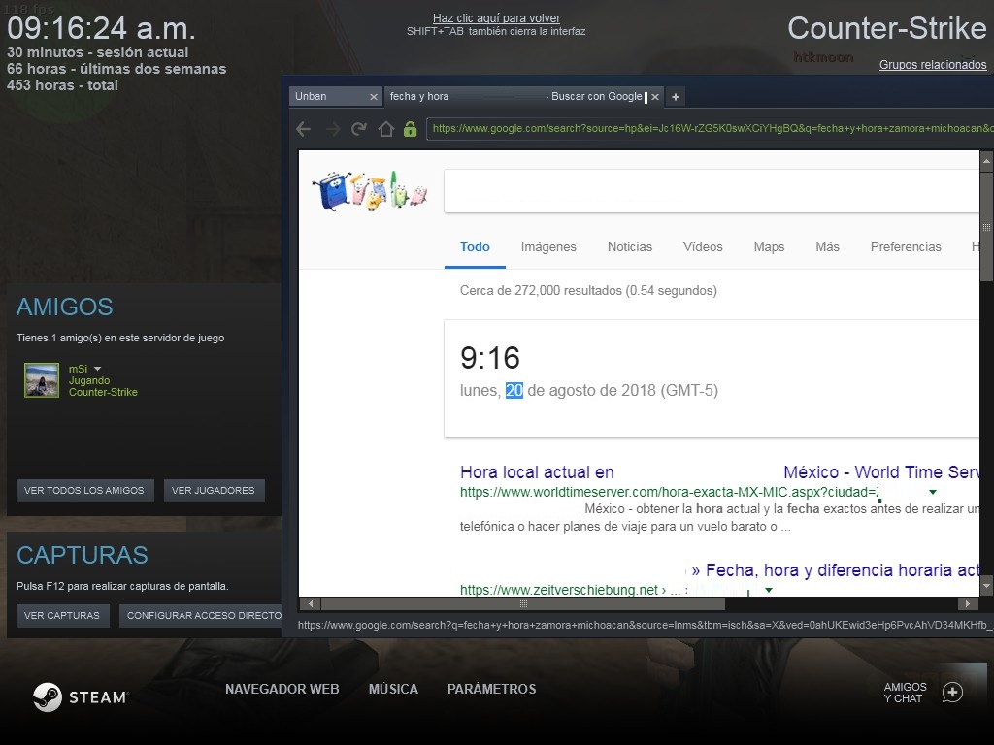This screenshot has height=745, width=994.
Task: Click the browser forward arrow
Action: click(x=333, y=129)
